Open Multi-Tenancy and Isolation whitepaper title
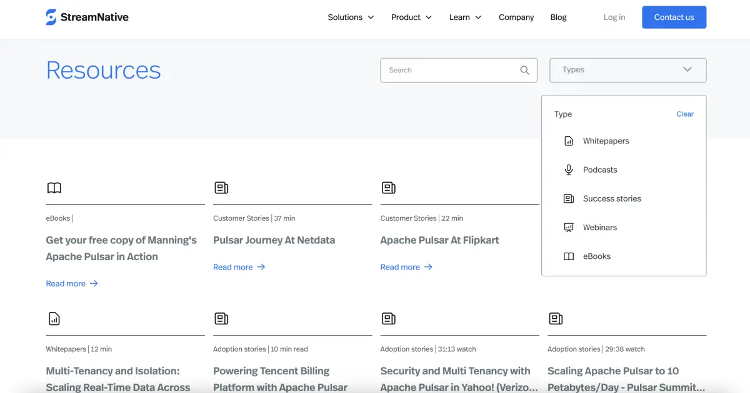The image size is (750, 393). coord(117,379)
